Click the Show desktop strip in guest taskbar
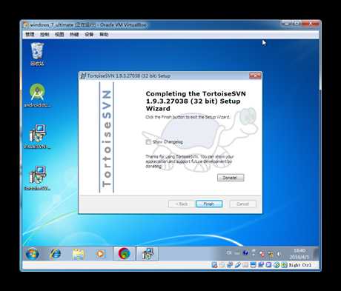 coord(317,254)
